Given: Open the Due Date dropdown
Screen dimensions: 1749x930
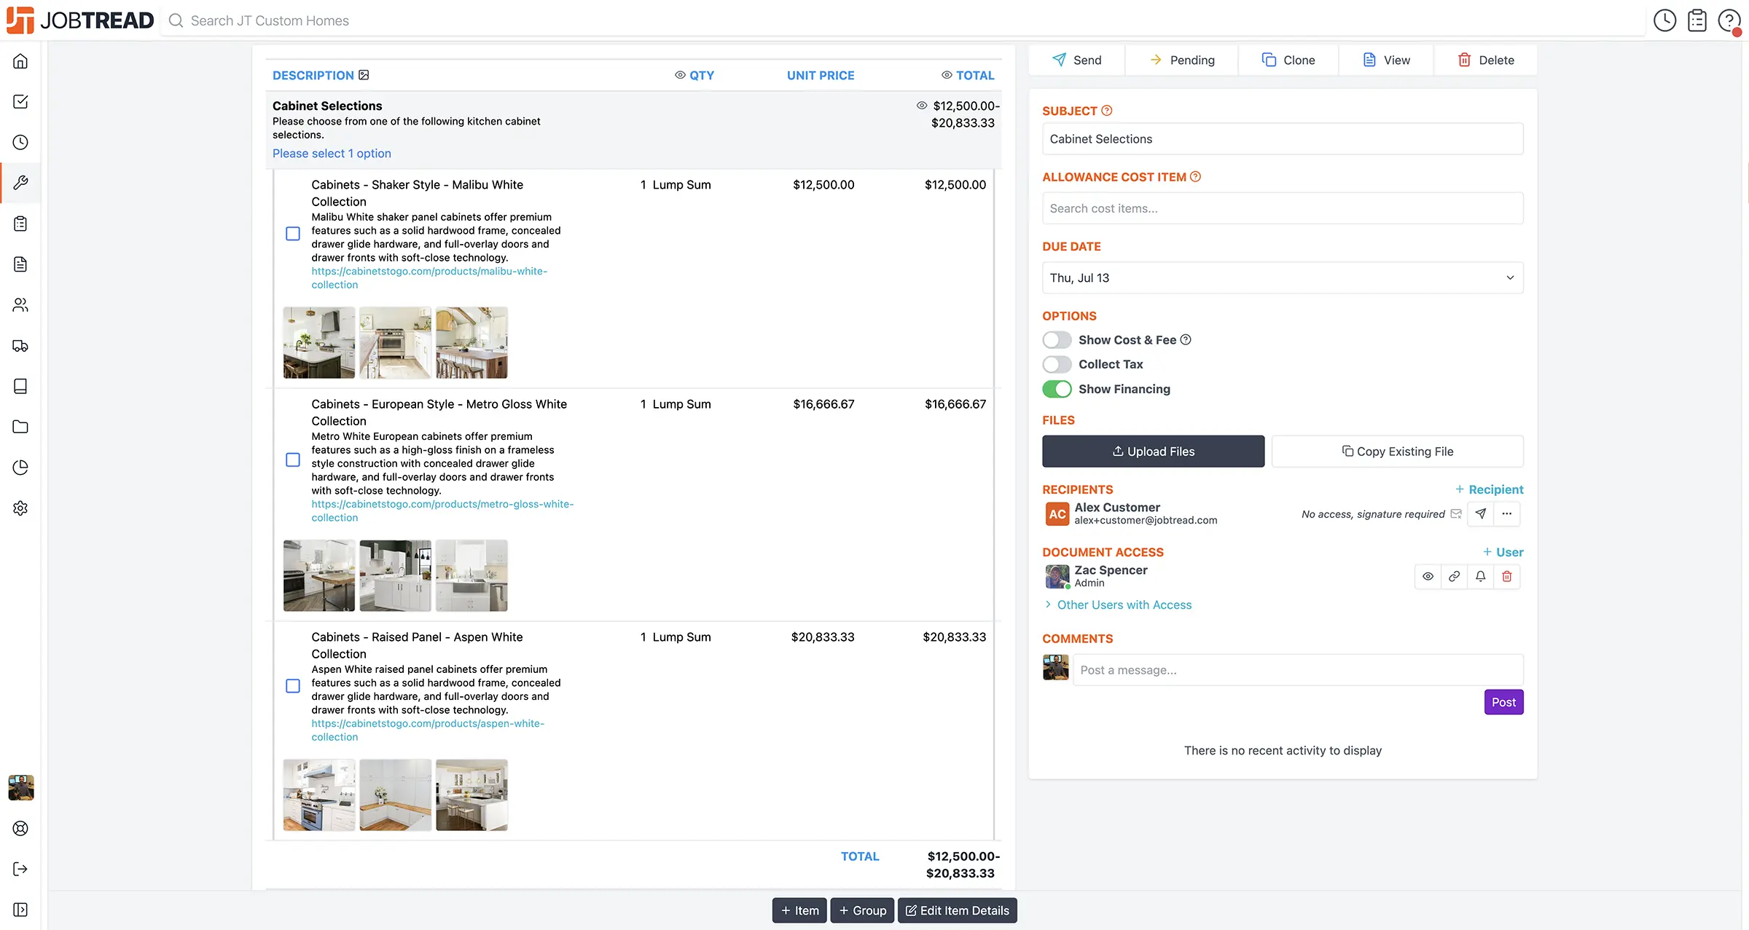Looking at the screenshot, I should (1282, 278).
